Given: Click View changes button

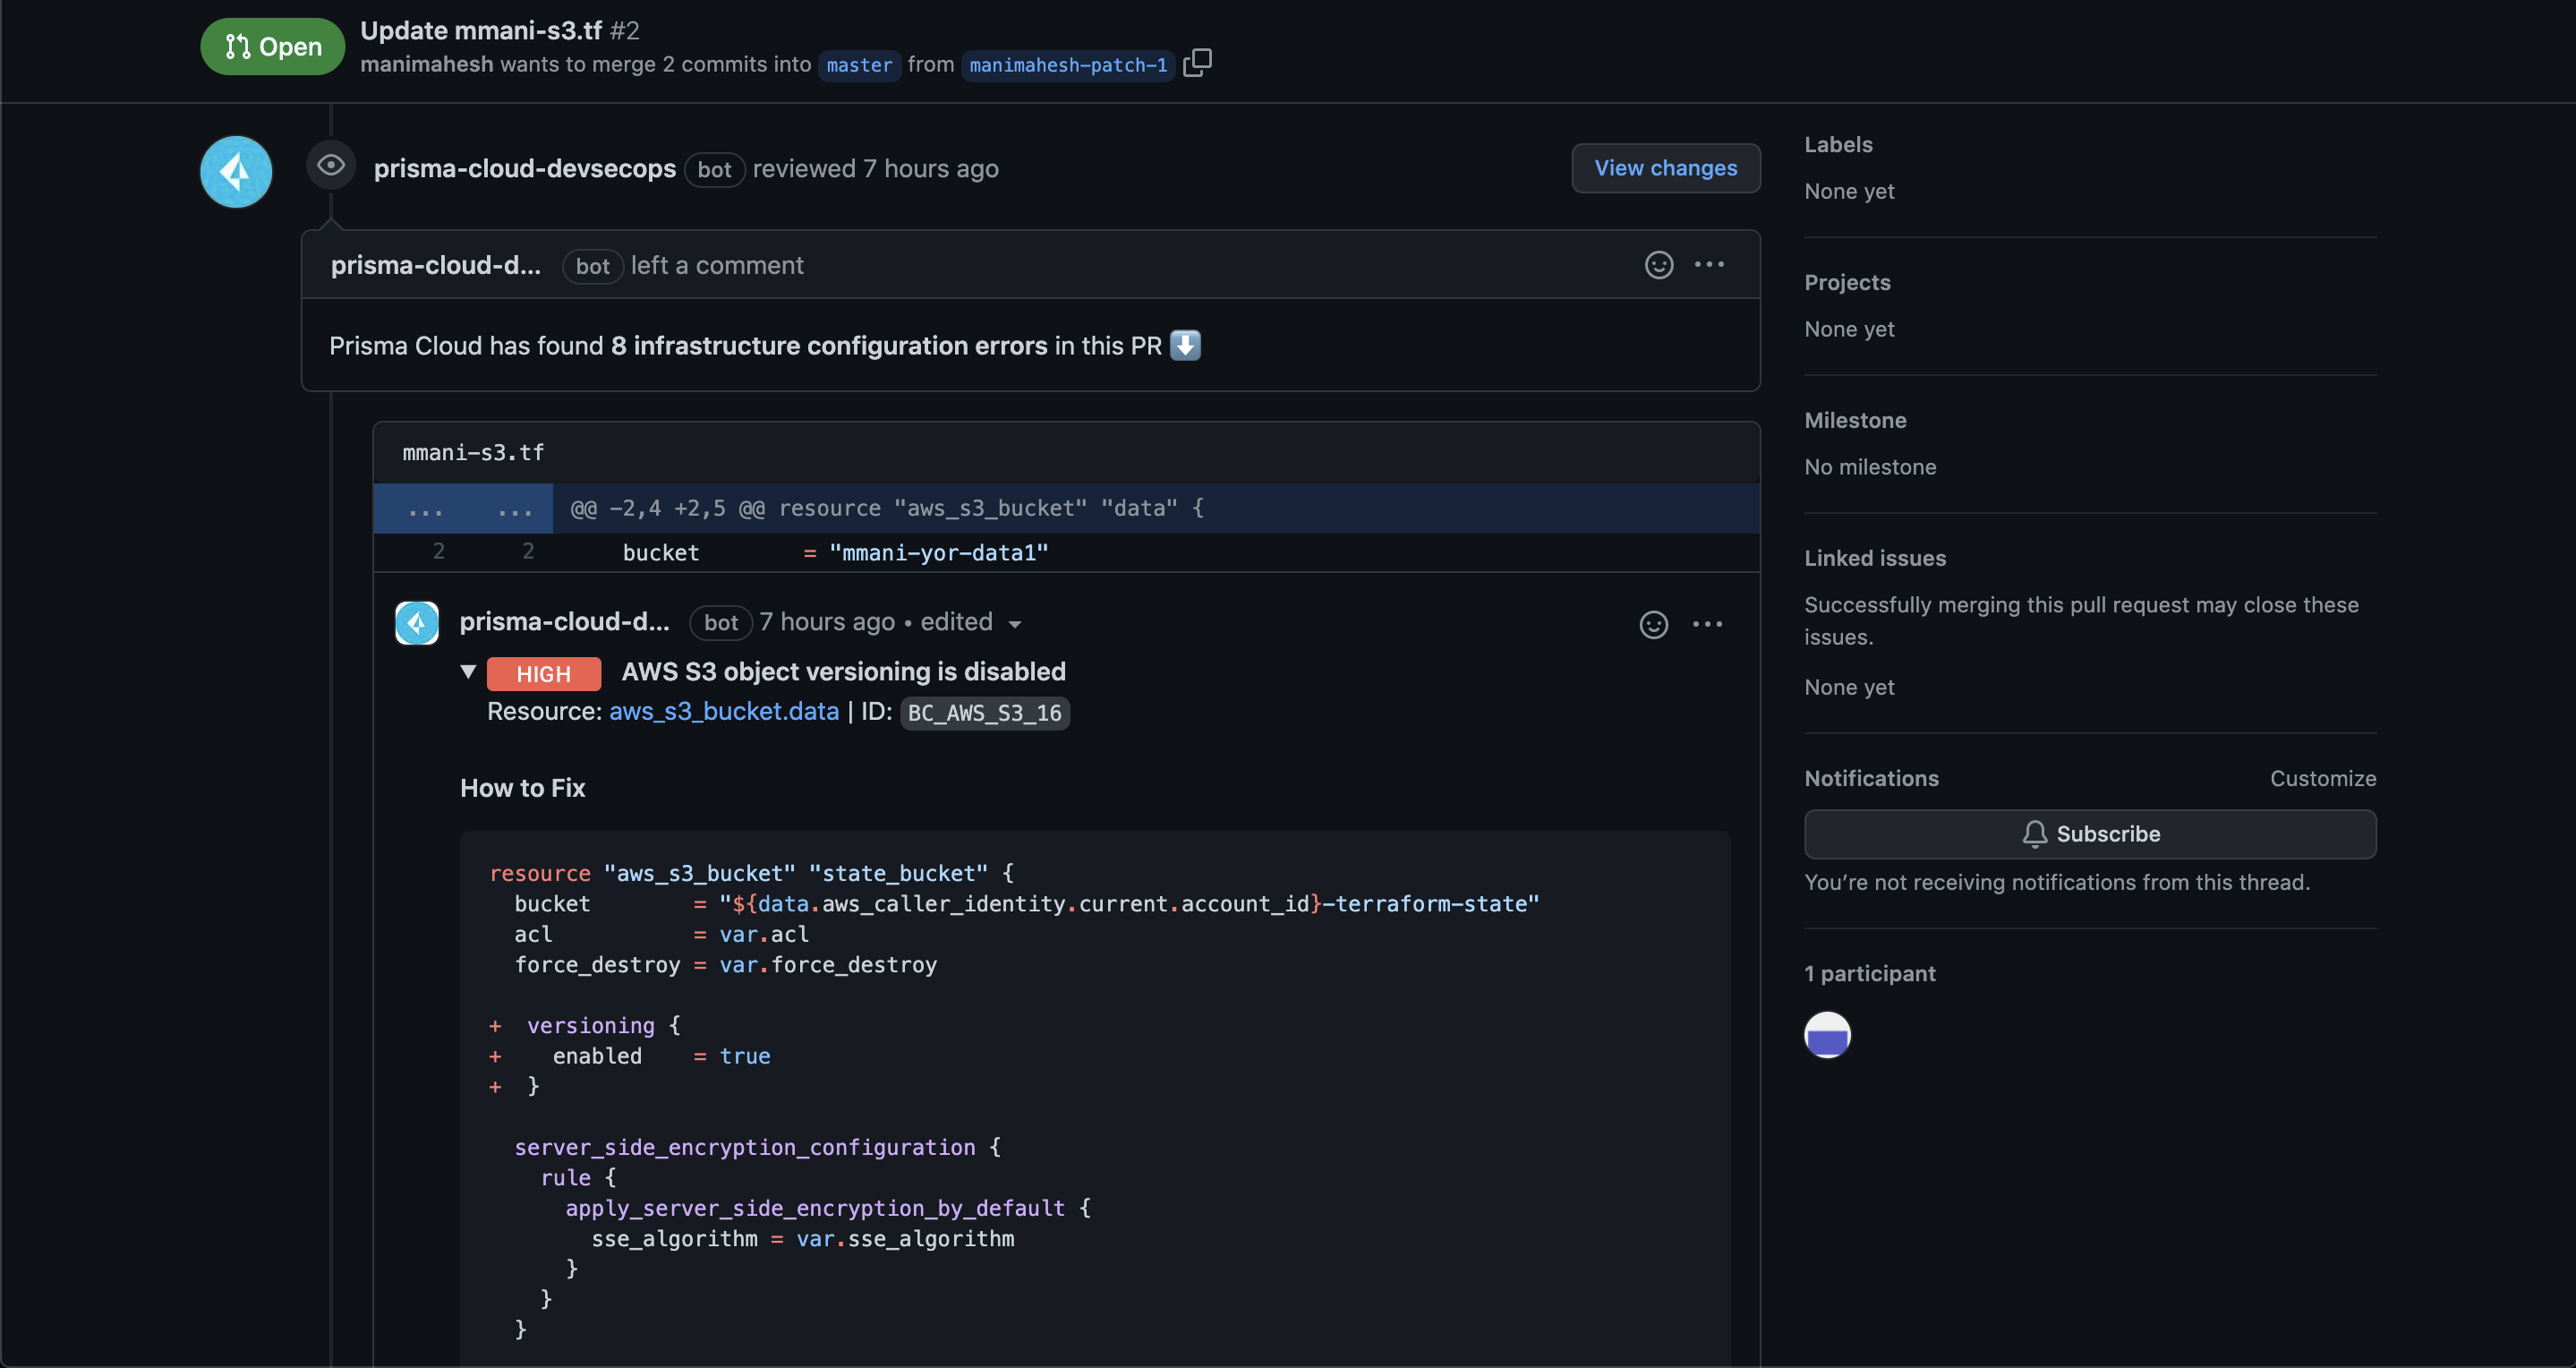Looking at the screenshot, I should pyautogui.click(x=1665, y=168).
